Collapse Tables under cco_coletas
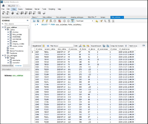 (6, 30)
